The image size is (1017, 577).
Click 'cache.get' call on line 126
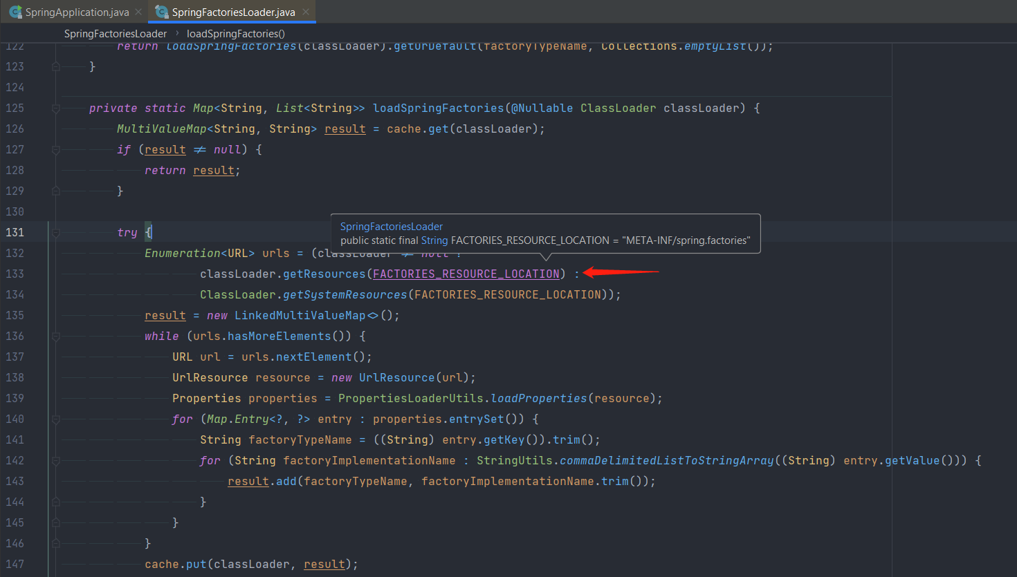418,129
